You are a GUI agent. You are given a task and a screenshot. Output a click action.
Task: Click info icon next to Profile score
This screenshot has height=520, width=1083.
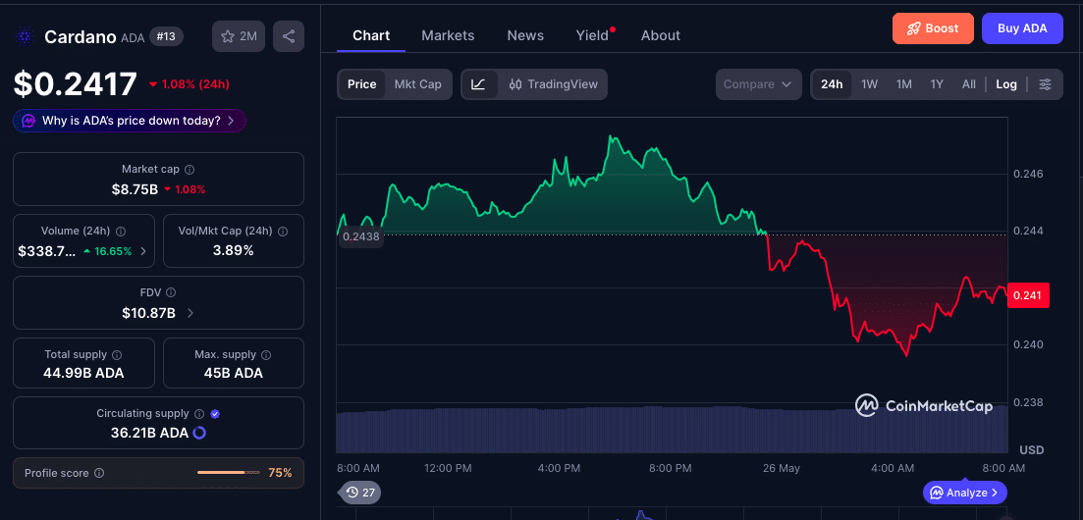coord(99,473)
